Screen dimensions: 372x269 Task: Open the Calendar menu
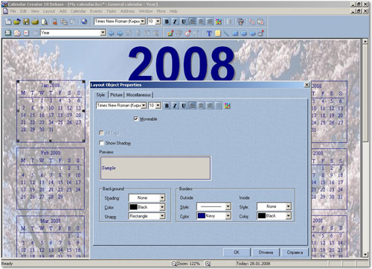pos(78,11)
